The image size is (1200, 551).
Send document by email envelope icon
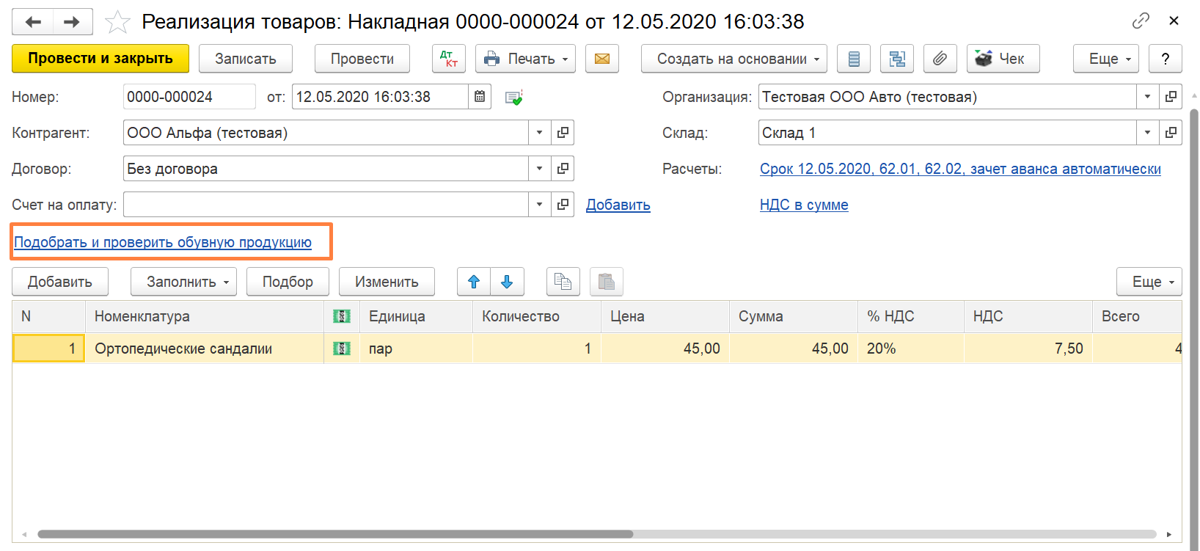602,59
